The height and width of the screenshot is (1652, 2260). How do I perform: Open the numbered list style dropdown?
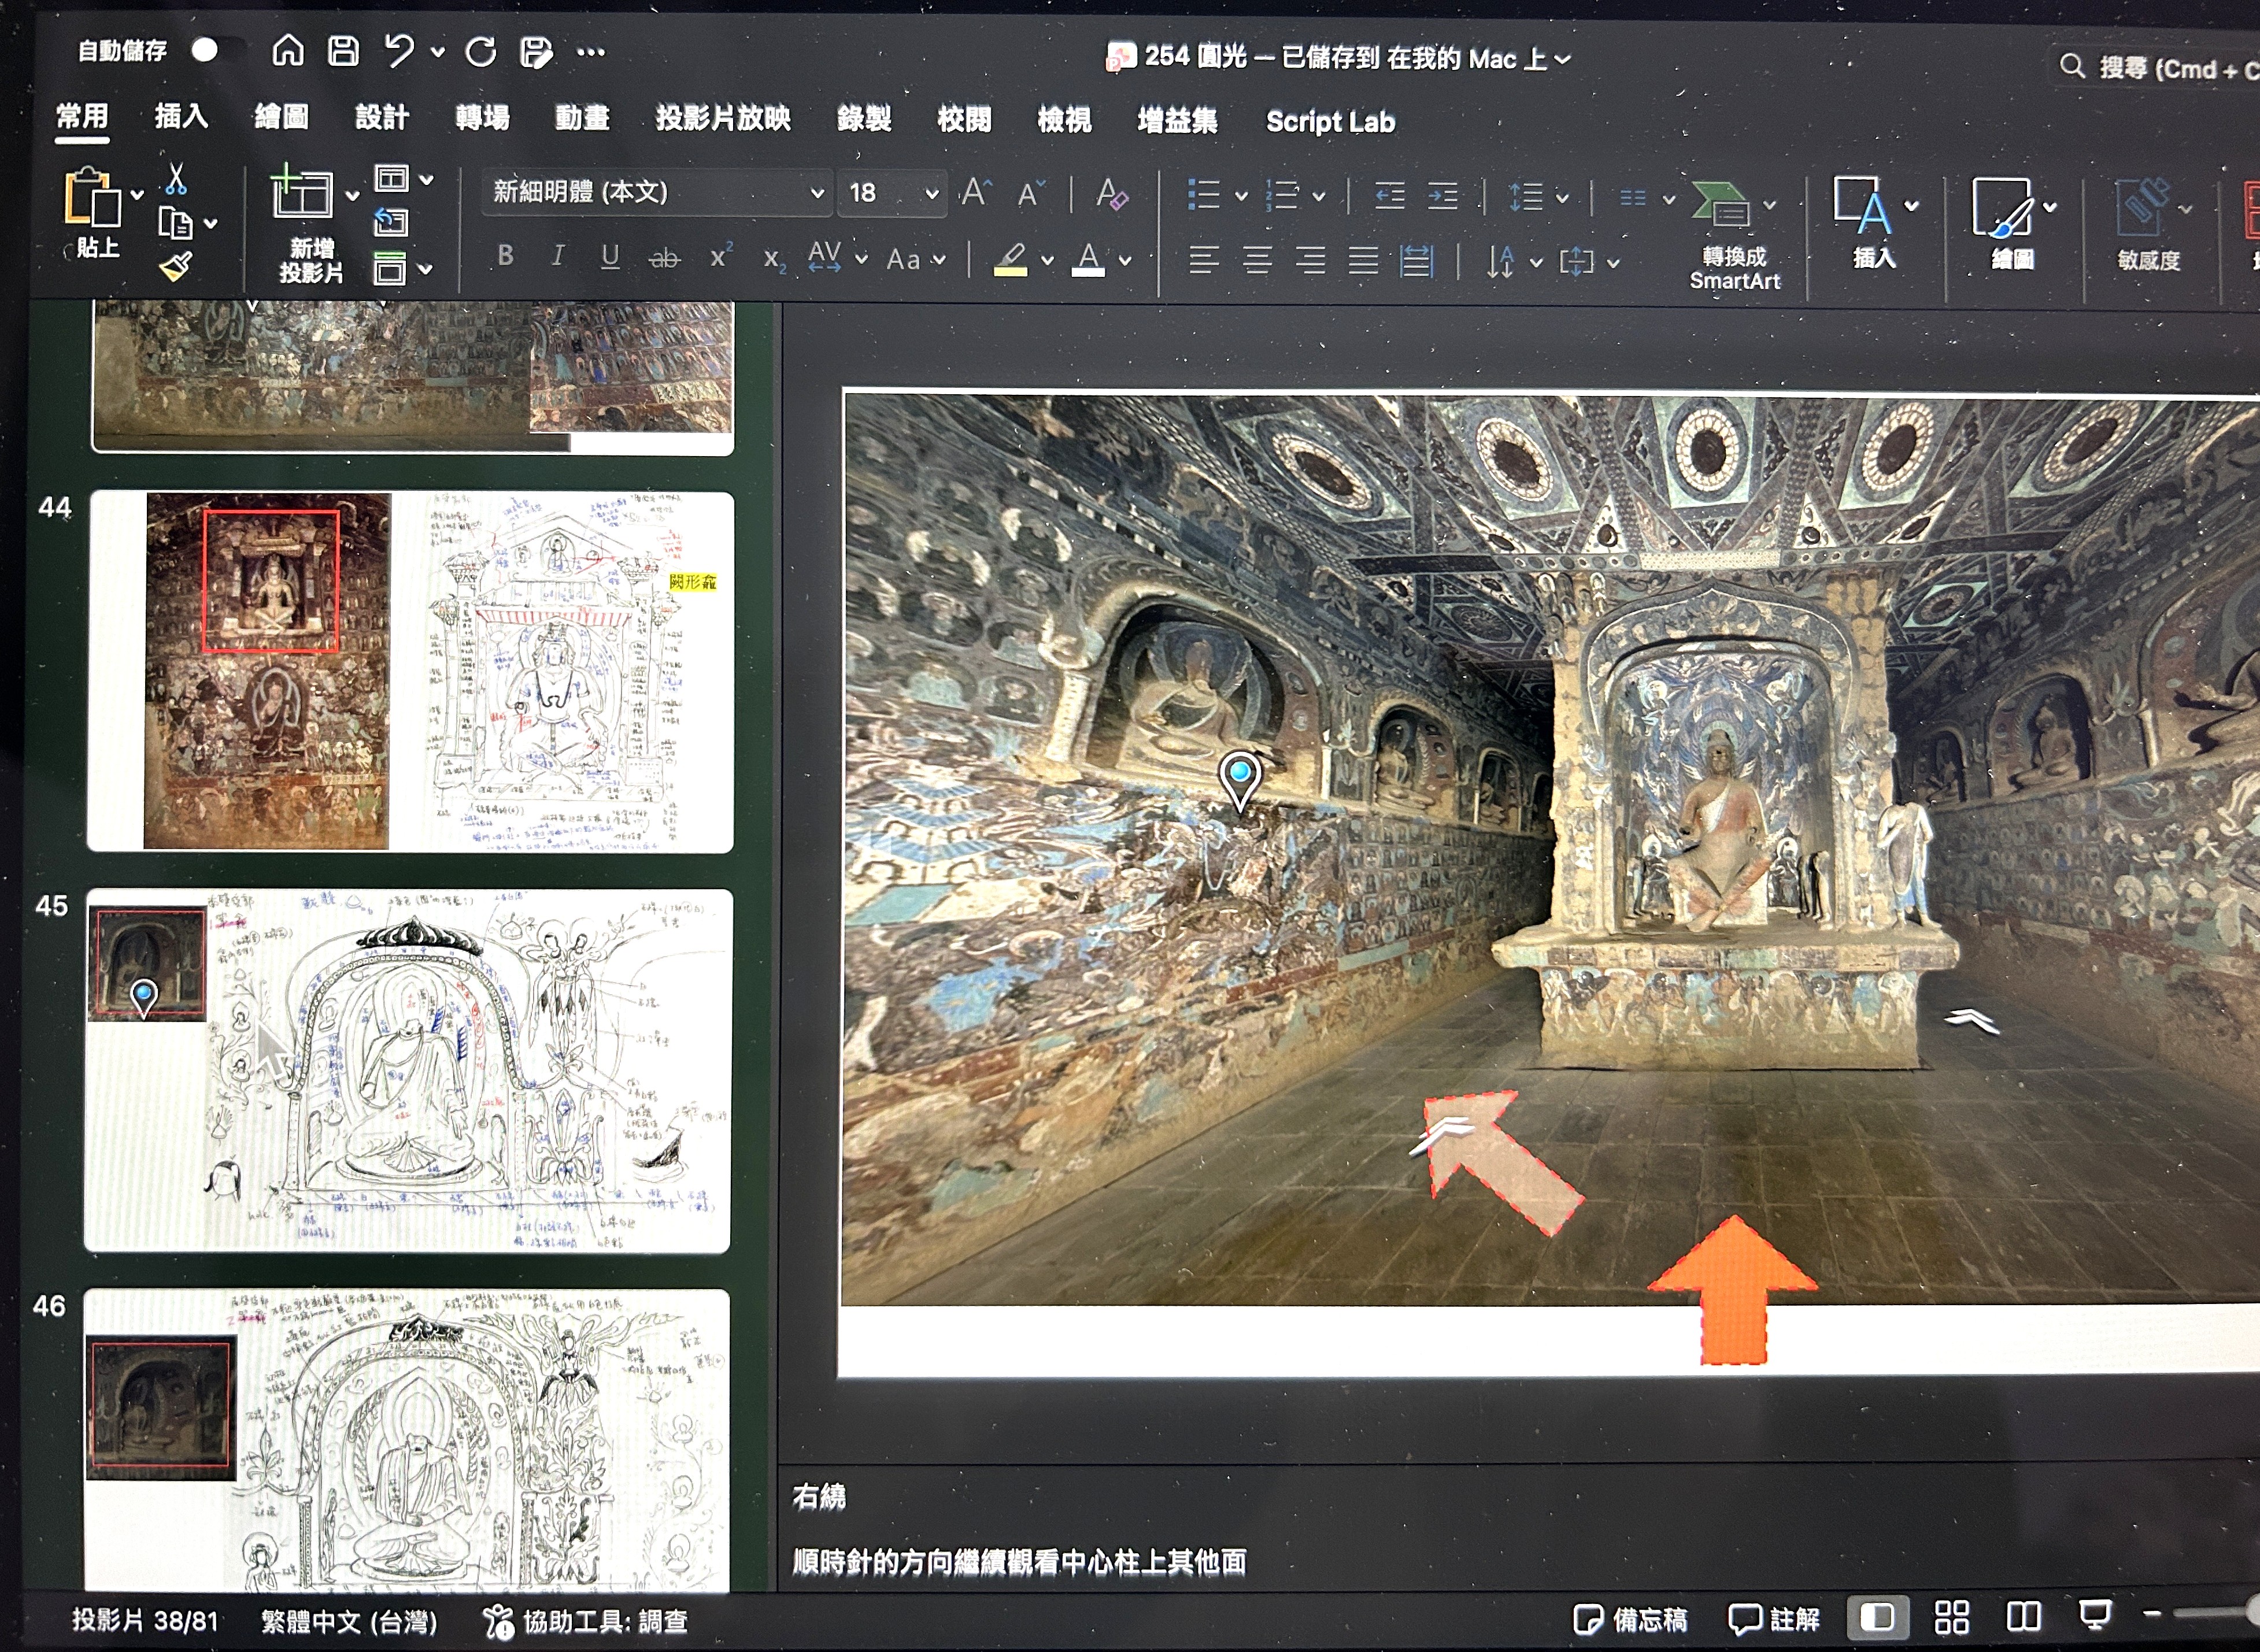coord(1318,196)
